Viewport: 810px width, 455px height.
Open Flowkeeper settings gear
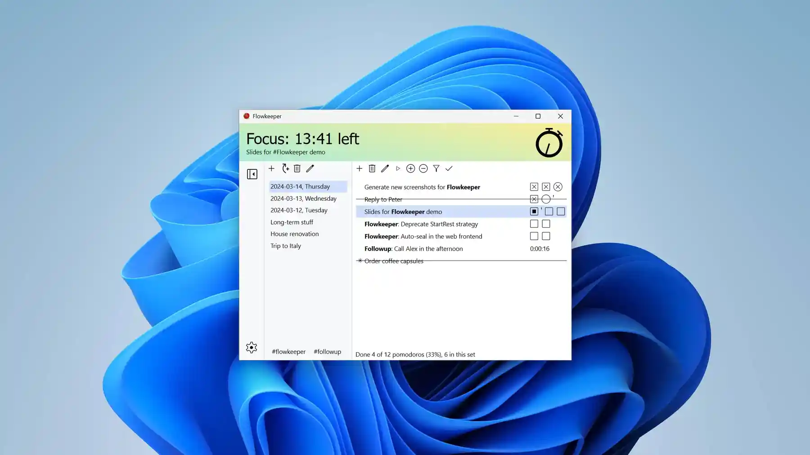tap(252, 347)
